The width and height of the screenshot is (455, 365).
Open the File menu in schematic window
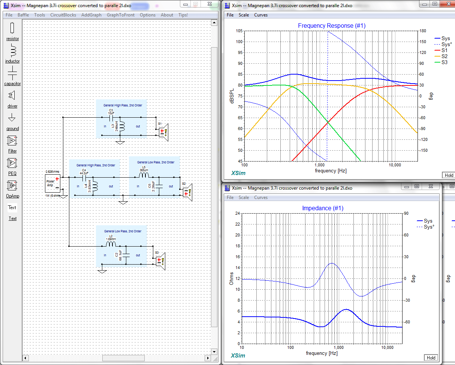(x=9, y=15)
